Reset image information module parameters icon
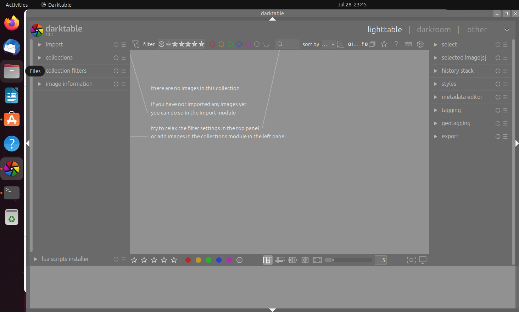519x312 pixels. tap(116, 84)
